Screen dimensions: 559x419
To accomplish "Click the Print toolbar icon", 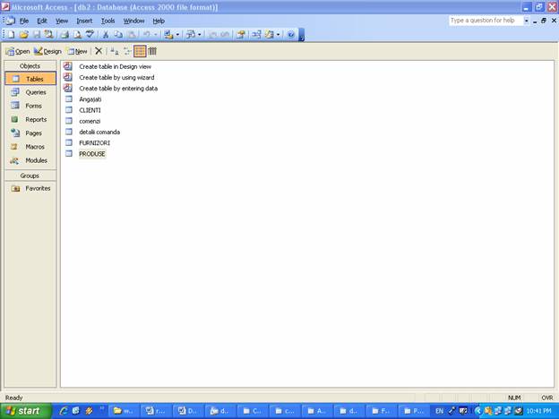I will pos(64,35).
